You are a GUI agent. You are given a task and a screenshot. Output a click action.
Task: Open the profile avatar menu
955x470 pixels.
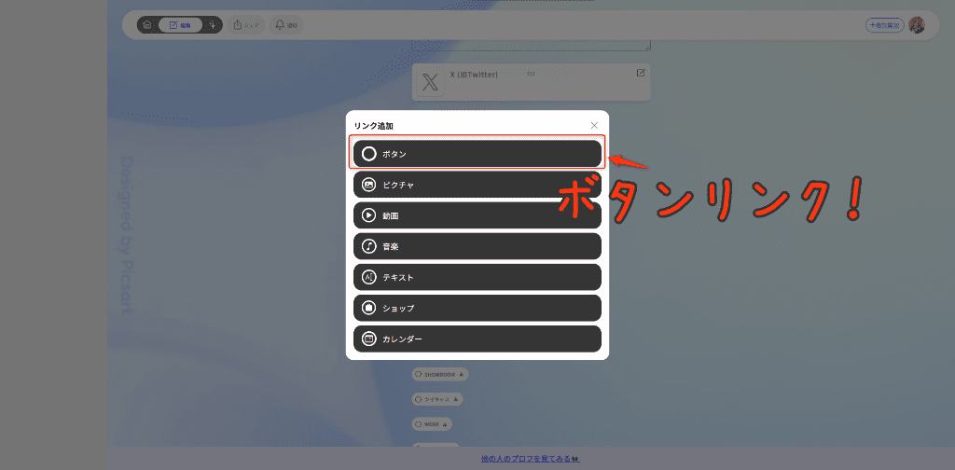[x=916, y=25]
